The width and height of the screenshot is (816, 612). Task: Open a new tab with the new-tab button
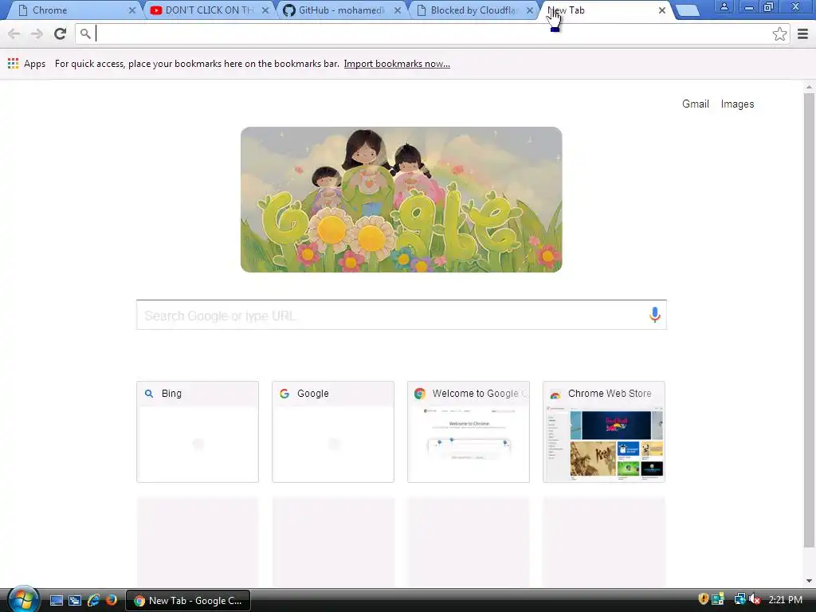pos(688,10)
